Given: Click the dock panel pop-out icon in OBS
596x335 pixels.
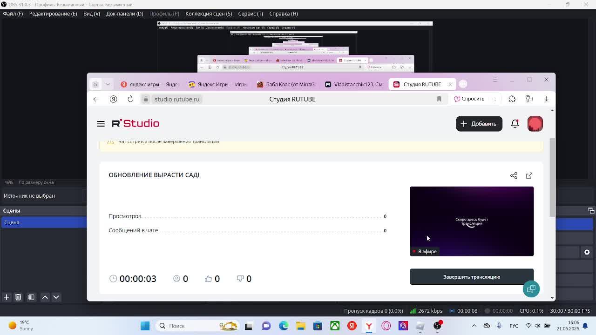Looking at the screenshot, I should [591, 211].
